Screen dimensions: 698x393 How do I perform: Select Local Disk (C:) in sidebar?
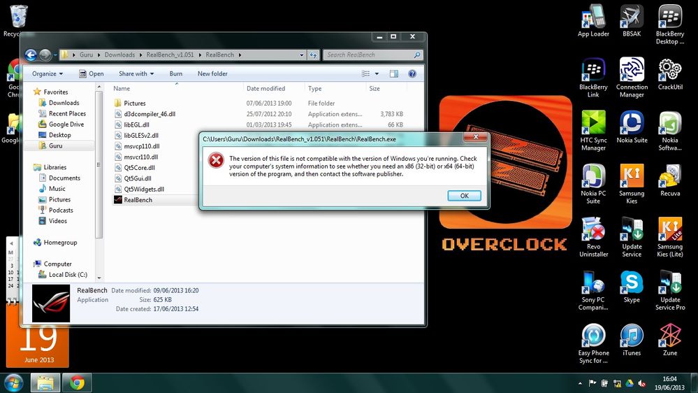click(68, 275)
